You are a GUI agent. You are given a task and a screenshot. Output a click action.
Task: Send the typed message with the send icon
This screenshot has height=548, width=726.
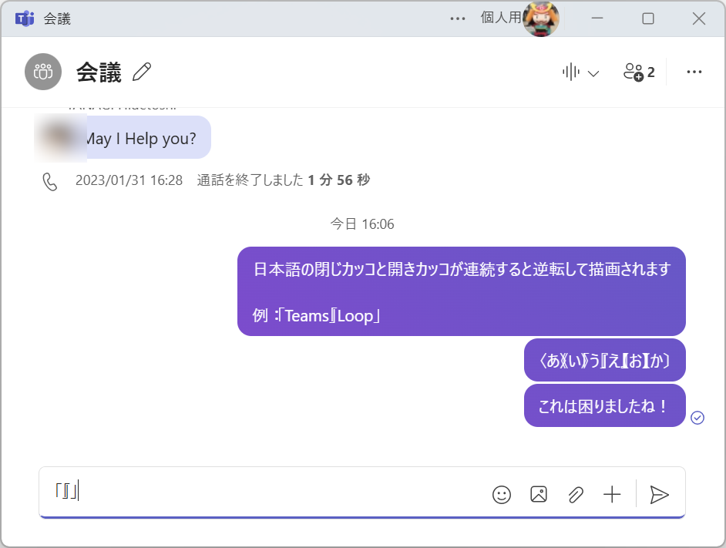click(659, 494)
